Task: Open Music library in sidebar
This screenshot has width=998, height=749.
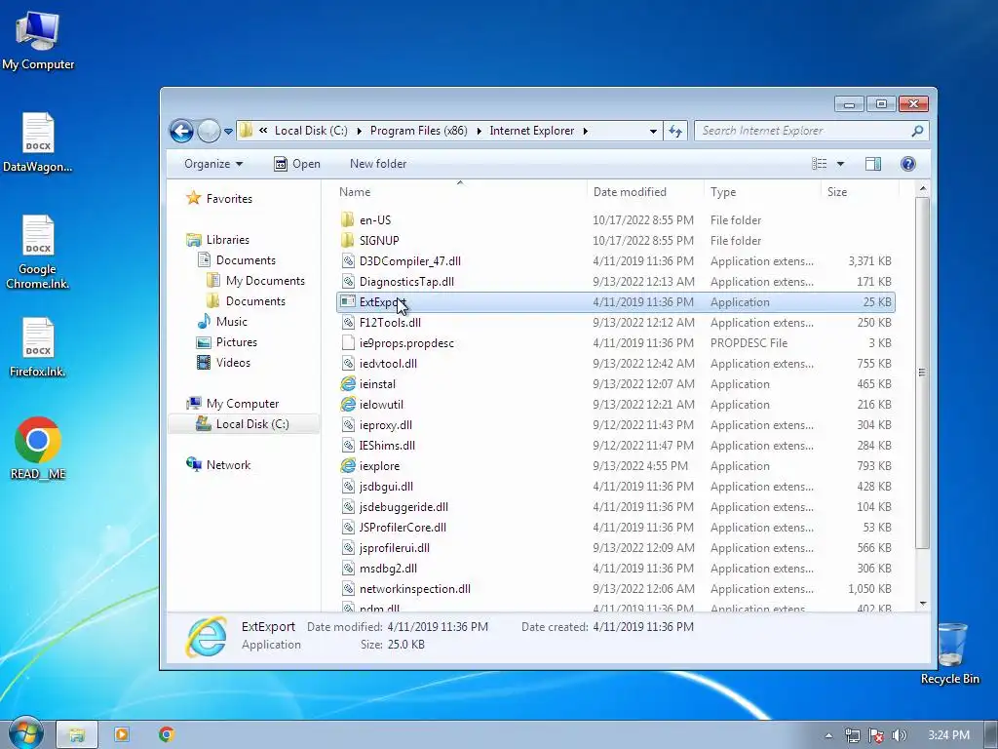Action: point(222,322)
